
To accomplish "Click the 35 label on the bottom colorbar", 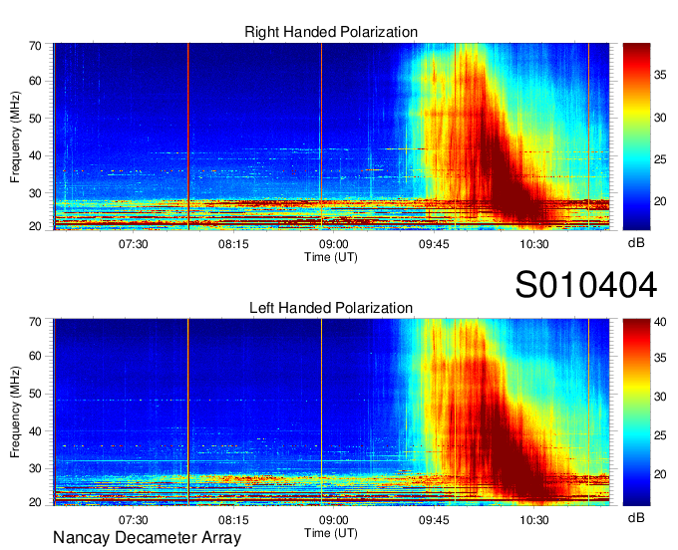I will click(660, 358).
